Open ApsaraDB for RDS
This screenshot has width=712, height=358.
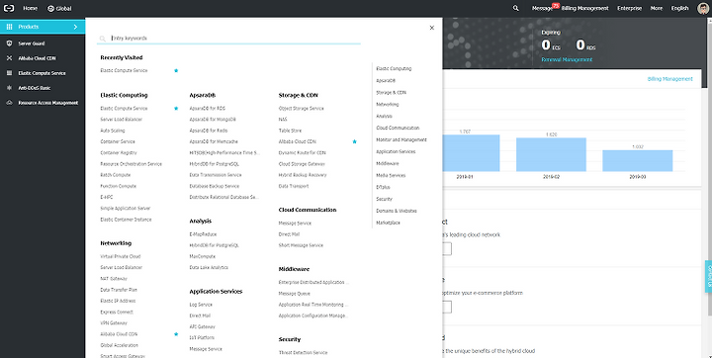(207, 109)
